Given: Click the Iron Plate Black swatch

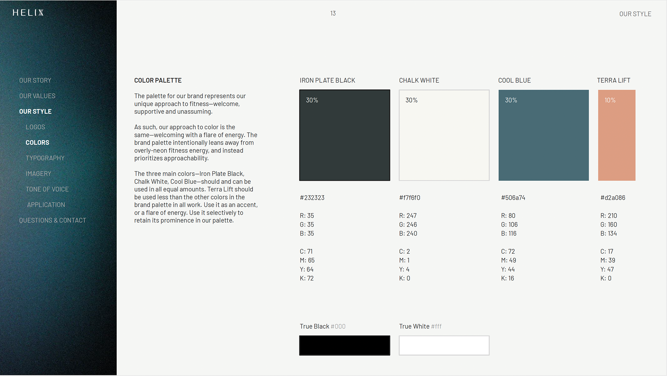Looking at the screenshot, I should [344, 135].
